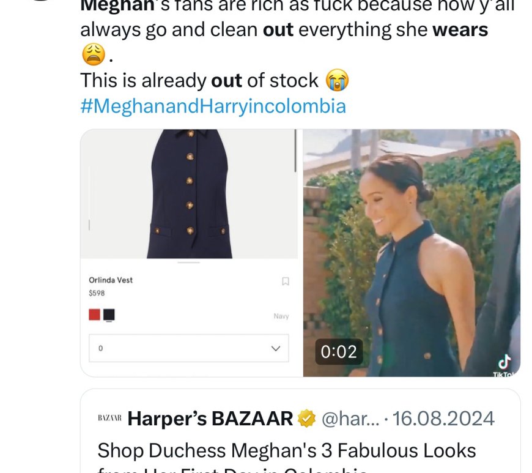Image resolution: width=532 pixels, height=473 pixels.
Task: Open the size dropdown showing 0
Action: pos(189,348)
